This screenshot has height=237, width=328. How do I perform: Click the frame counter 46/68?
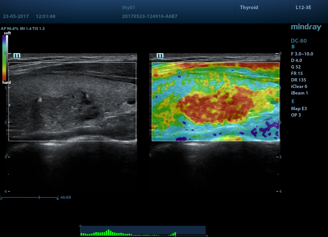[66, 197]
